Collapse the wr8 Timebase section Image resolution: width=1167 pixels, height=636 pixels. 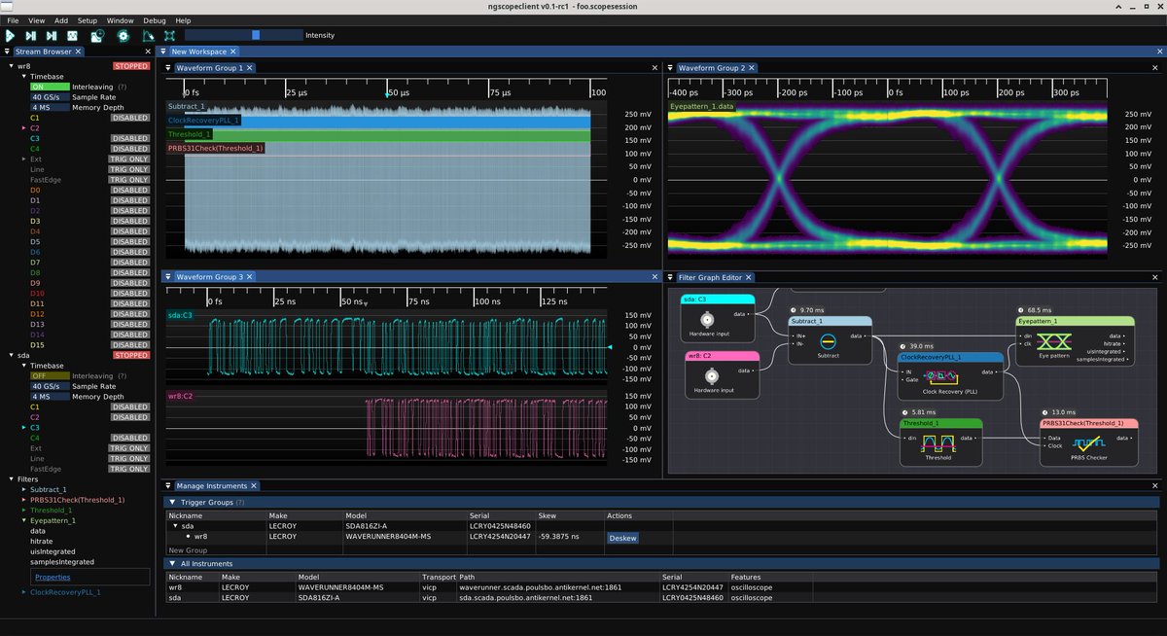click(x=23, y=76)
